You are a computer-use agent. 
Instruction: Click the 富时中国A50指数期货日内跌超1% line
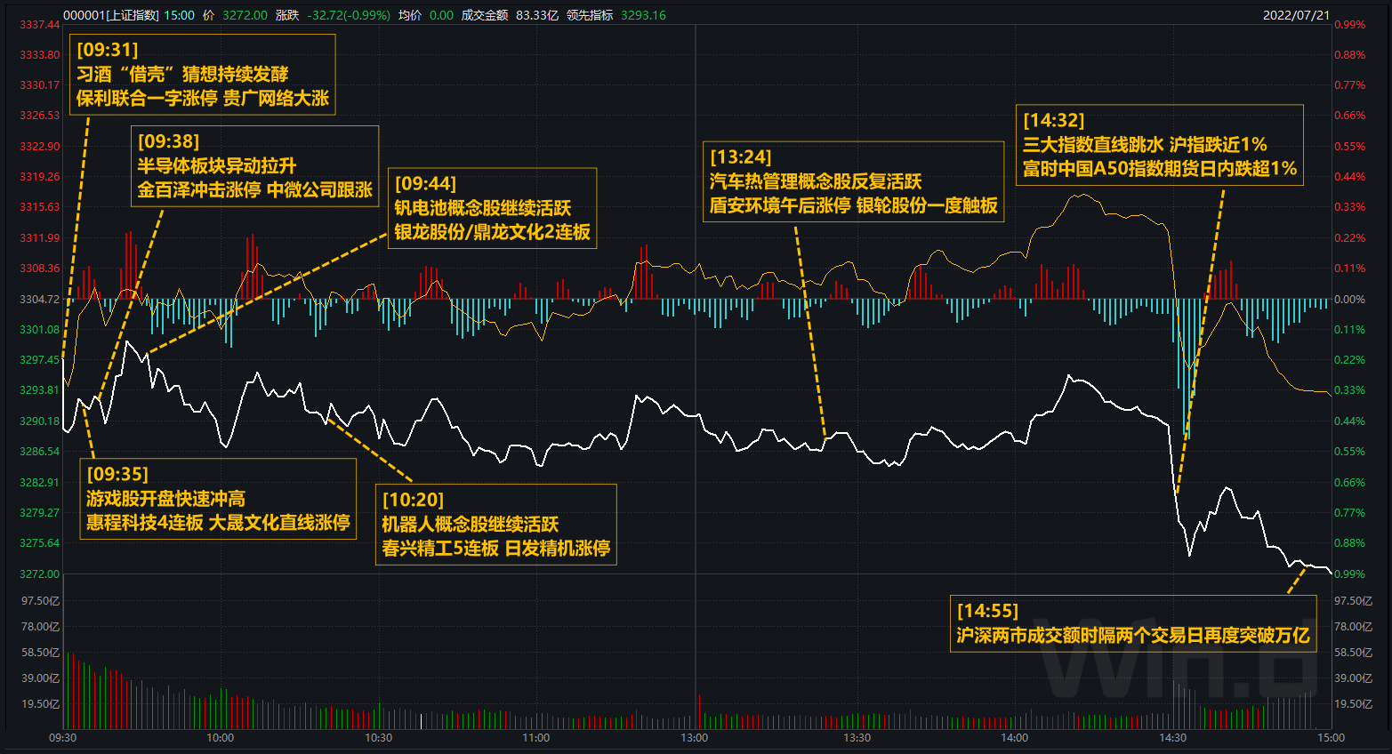(1159, 168)
